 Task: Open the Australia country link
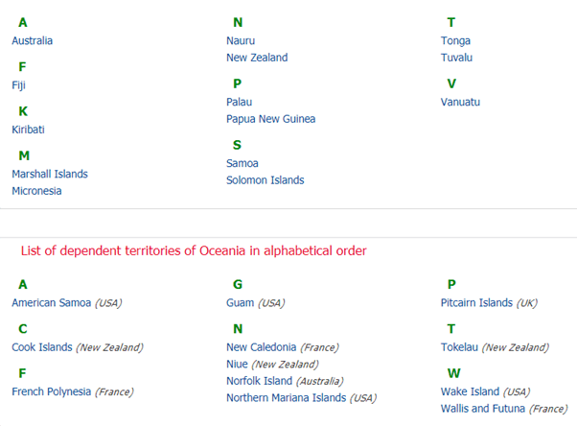pos(32,40)
